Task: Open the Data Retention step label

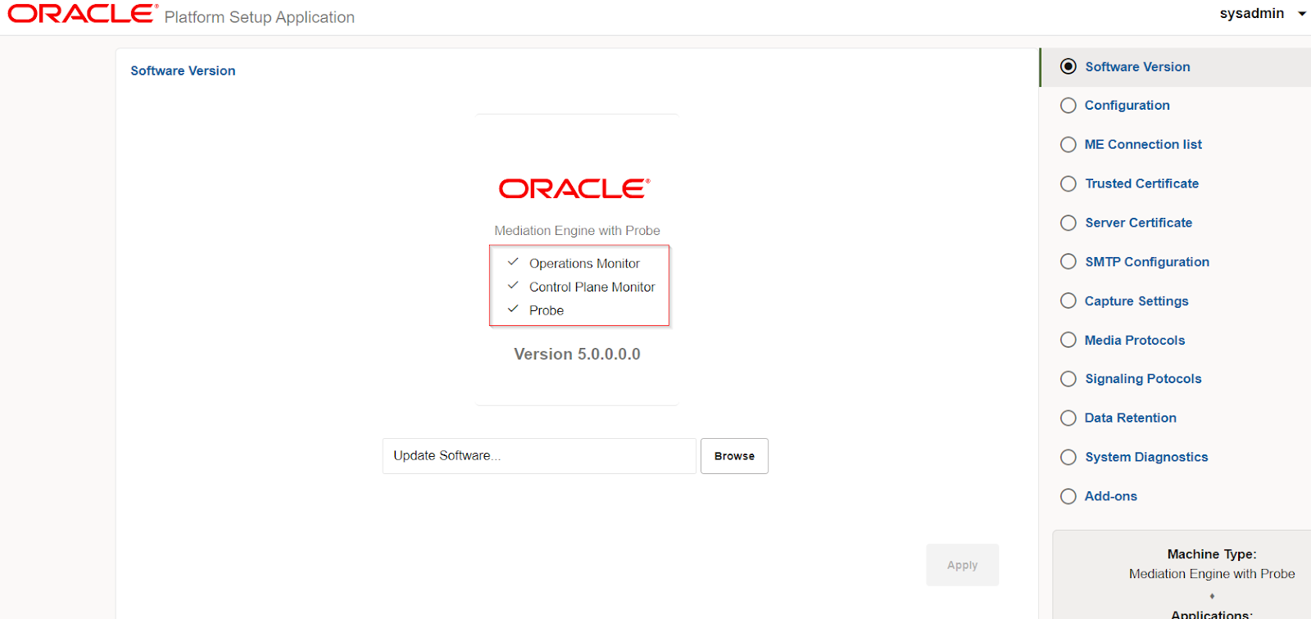Action: pos(1130,418)
